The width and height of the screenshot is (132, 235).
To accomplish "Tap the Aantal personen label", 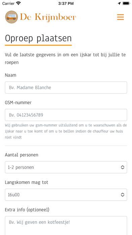I will tap(22, 155).
